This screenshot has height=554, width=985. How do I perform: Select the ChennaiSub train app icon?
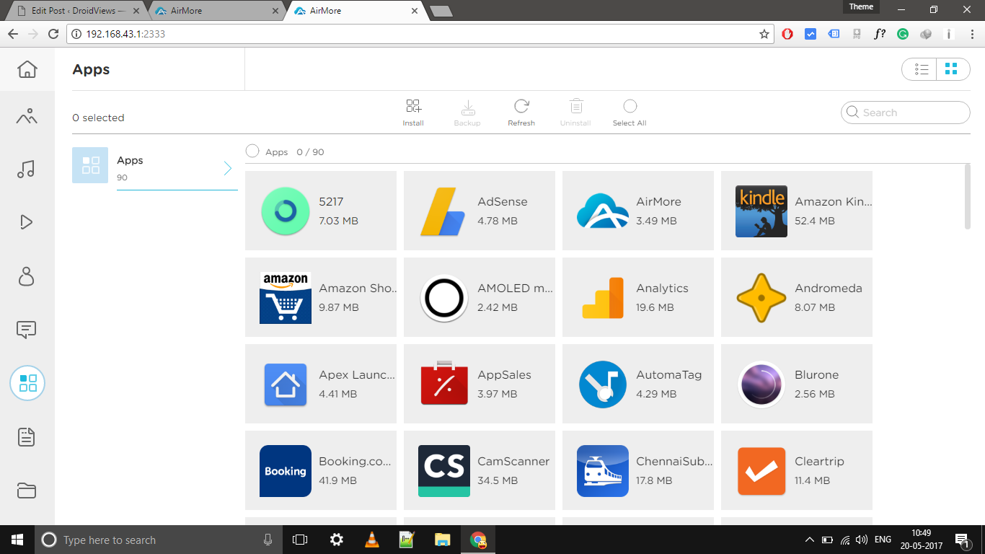click(603, 471)
